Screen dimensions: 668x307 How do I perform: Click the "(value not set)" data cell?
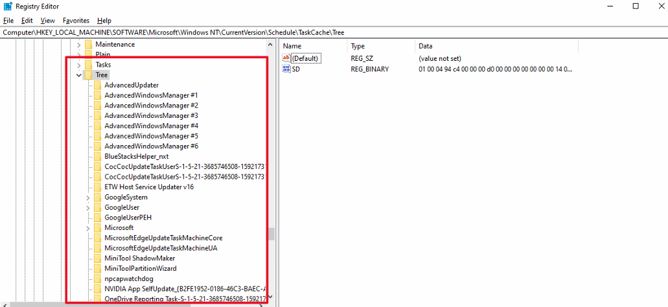(440, 58)
